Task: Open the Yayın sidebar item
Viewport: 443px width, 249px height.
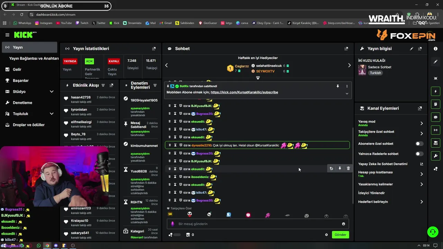Action: [x=30, y=47]
